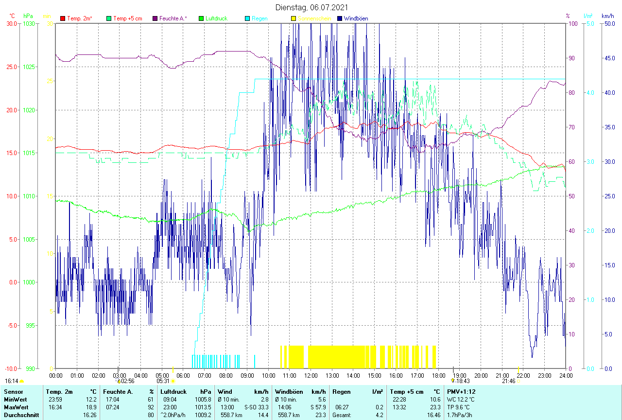Click the 4.0 l/m² rain axis label
622x420 pixels.
(590, 92)
